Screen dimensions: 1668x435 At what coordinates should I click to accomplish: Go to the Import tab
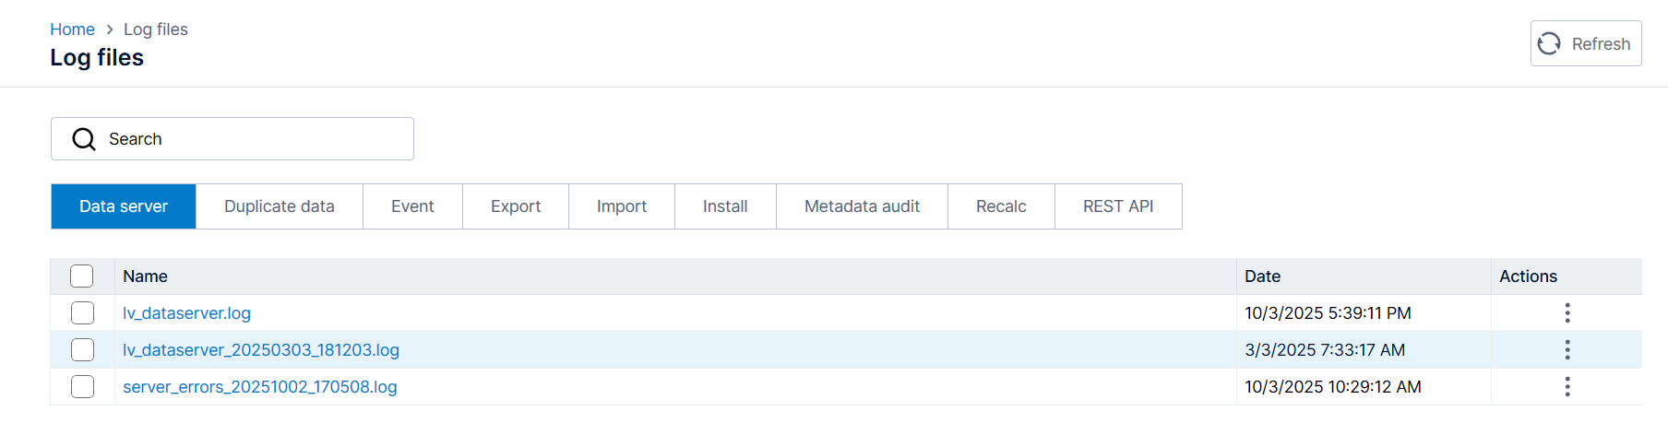[x=622, y=206]
